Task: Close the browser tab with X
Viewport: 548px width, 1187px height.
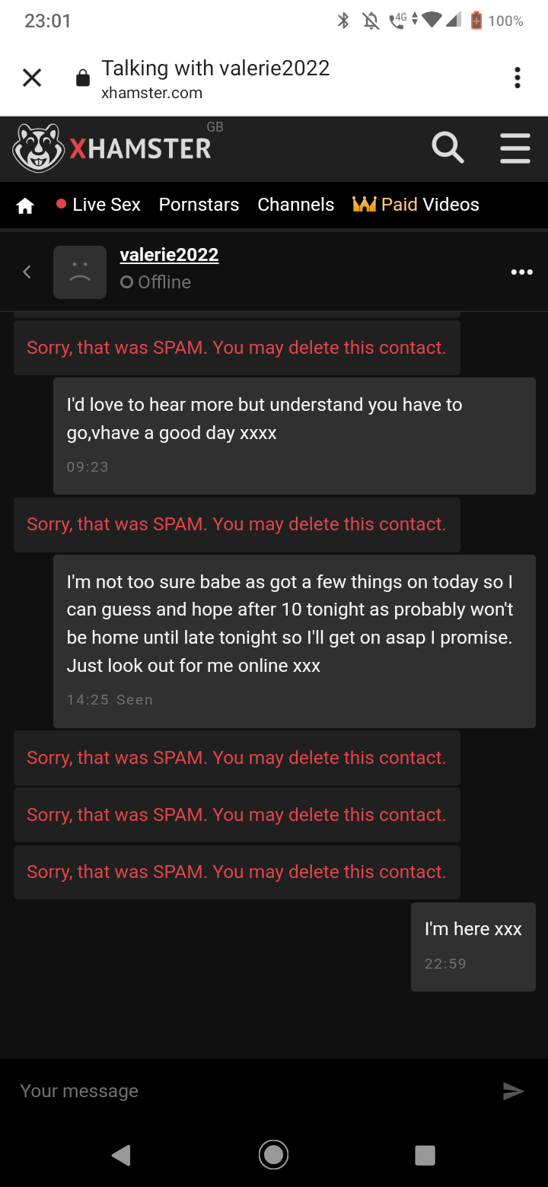Action: click(32, 78)
